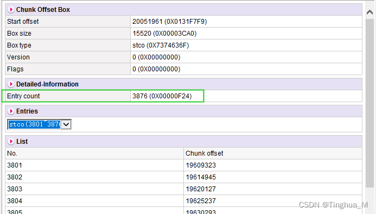The height and width of the screenshot is (214, 376).
Task: Select chunk offset 19609323
Action: [x=201, y=165]
